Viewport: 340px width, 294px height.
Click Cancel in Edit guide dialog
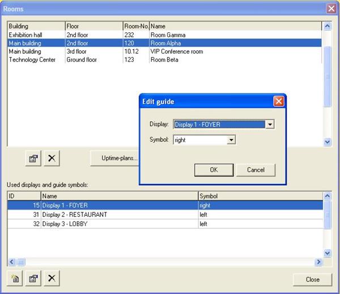[255, 169]
